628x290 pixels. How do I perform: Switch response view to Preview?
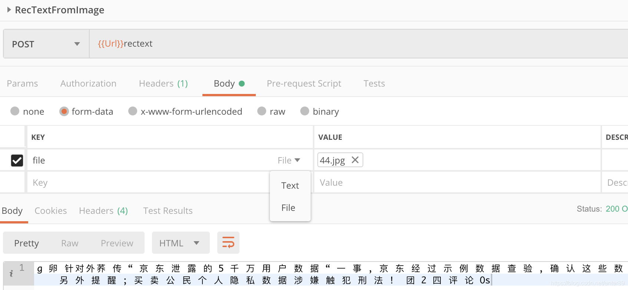117,243
